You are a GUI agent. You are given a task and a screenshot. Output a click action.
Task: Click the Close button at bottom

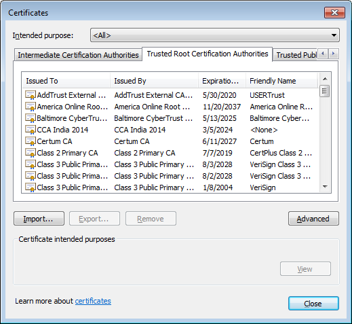(x=313, y=304)
